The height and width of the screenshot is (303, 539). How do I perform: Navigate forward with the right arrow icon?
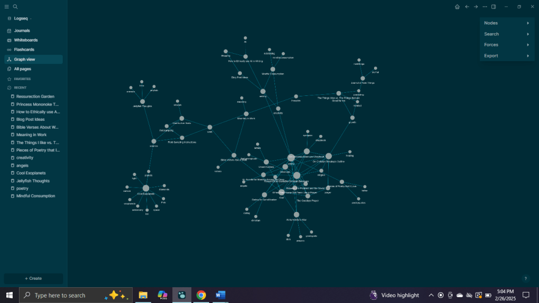point(476,7)
